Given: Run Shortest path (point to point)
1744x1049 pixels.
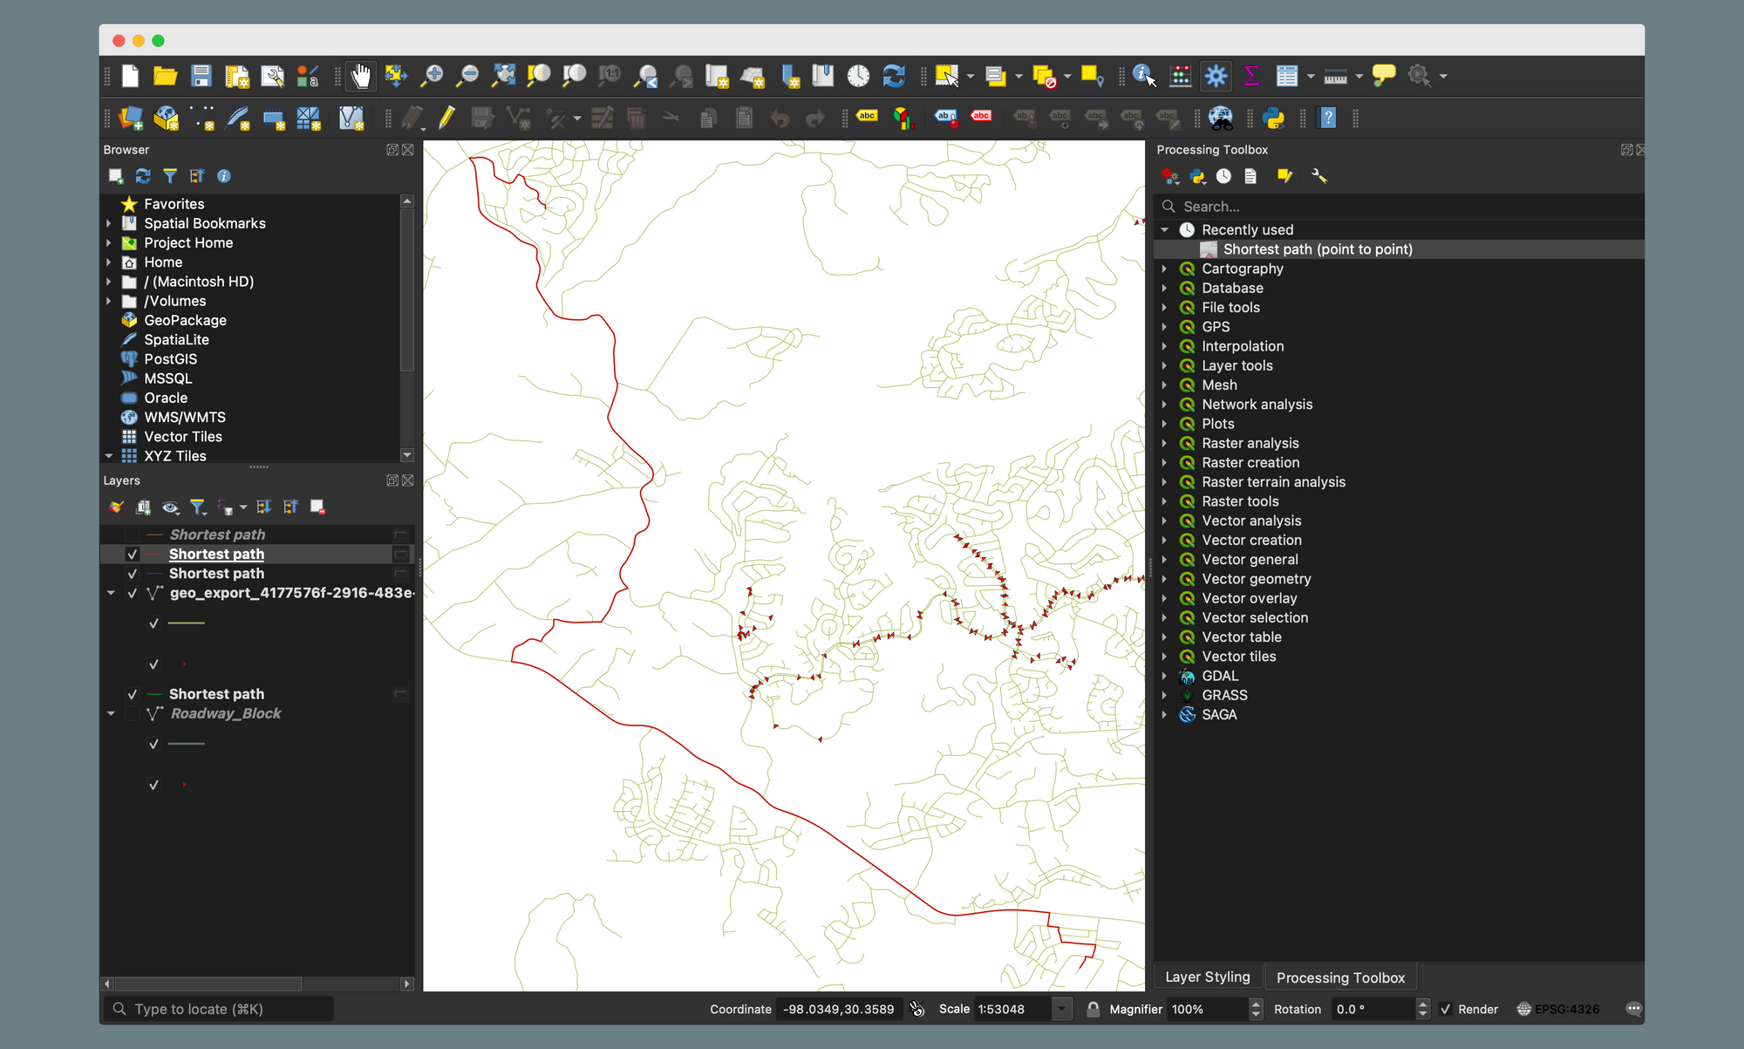Looking at the screenshot, I should coord(1317,249).
